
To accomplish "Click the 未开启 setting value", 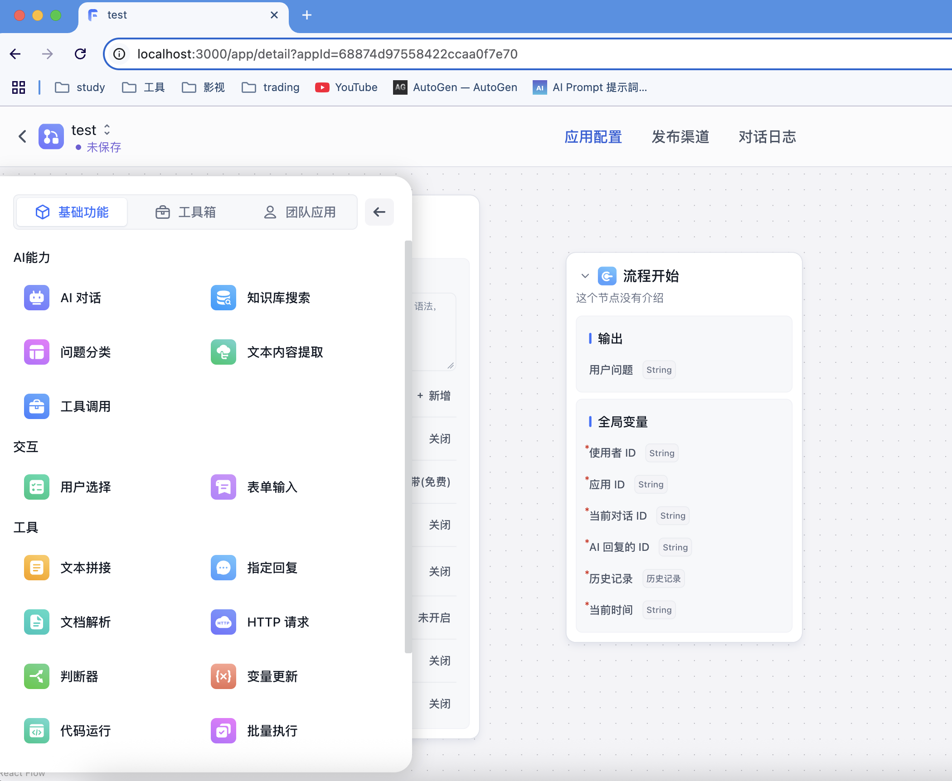I will [434, 617].
